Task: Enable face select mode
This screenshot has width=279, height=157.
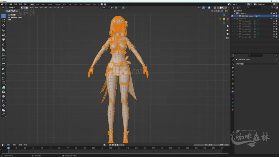Action: (x=27, y=8)
